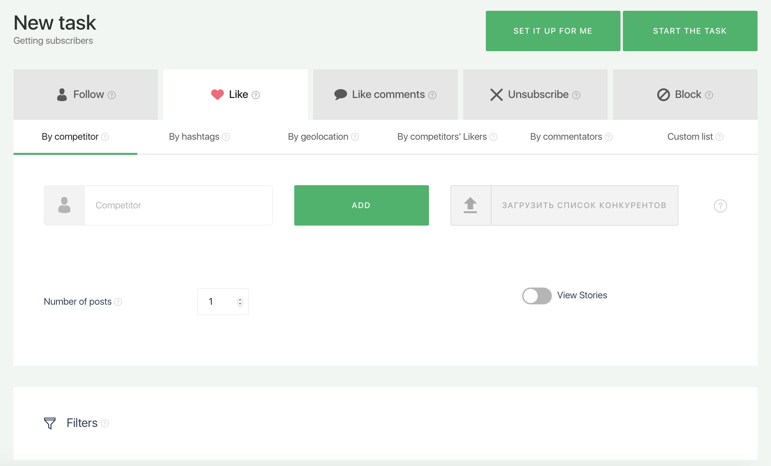Click help icon next to Like comments
Image resolution: width=771 pixels, height=466 pixels.
[432, 95]
